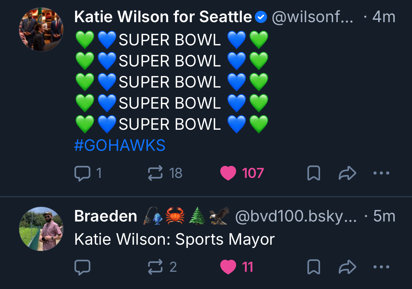
Task: Reply to Braeden's Sports Mayor post
Action: (x=82, y=268)
